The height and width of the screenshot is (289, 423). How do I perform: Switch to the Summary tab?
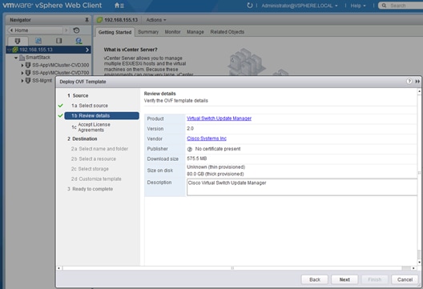click(x=148, y=32)
